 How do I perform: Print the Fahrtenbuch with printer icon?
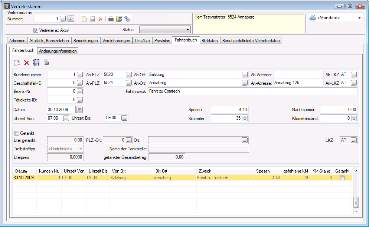(46, 63)
